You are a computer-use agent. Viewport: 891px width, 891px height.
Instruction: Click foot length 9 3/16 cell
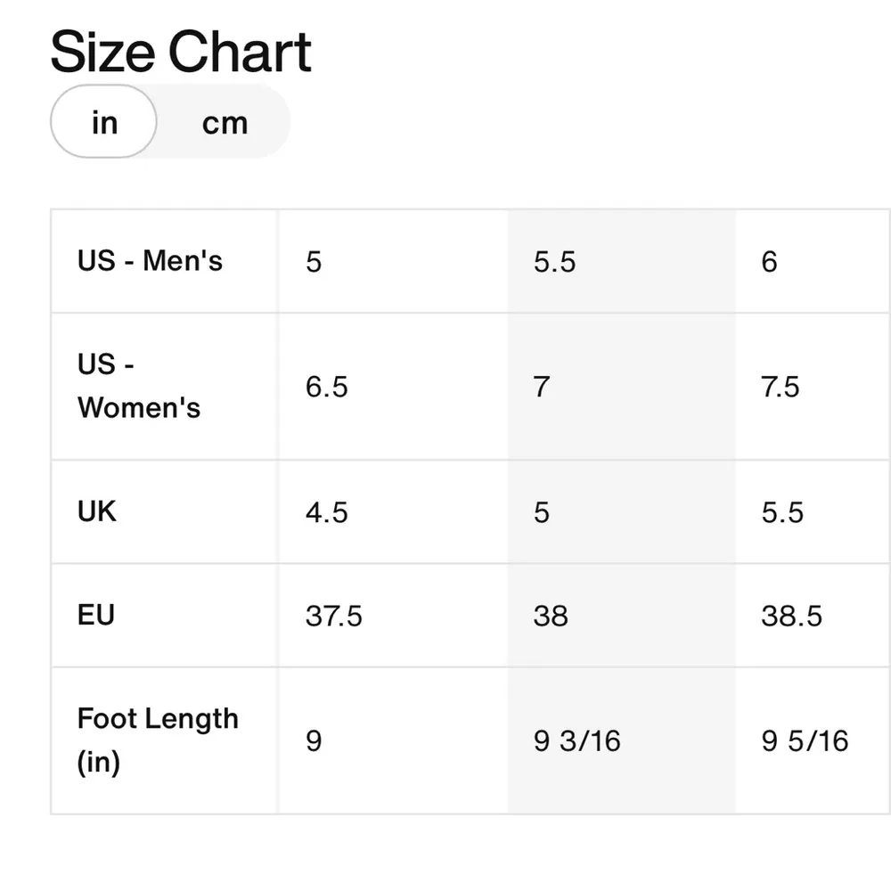[x=576, y=741]
